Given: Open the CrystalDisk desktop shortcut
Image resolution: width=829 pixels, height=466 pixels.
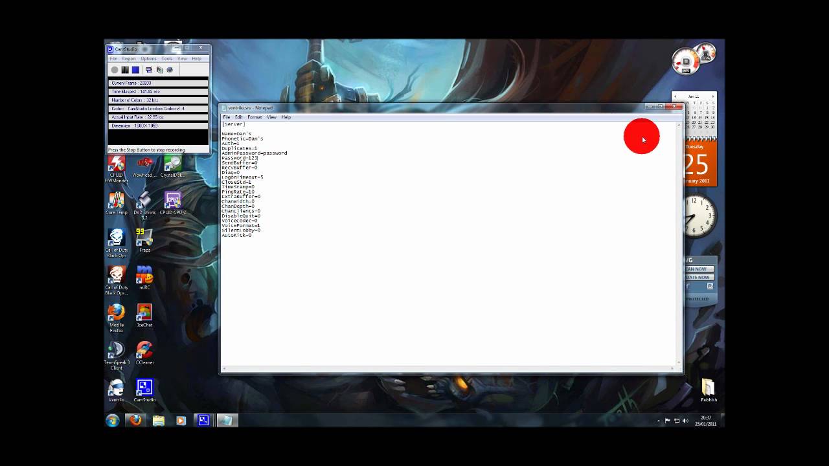Looking at the screenshot, I should coord(173,166).
